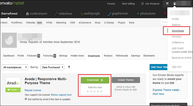The width and height of the screenshot is (193, 106).
Task: Sign Out from the account menu
Action: click(x=176, y=67)
